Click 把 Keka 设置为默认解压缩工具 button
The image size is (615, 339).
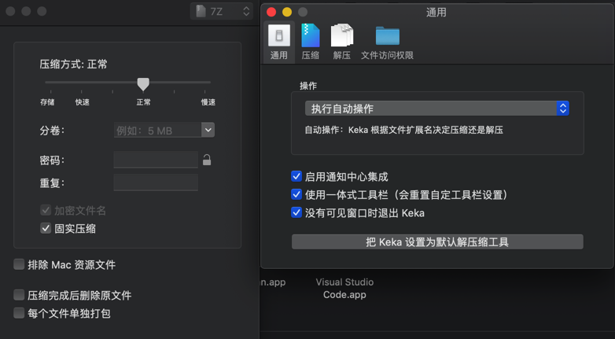[437, 241]
